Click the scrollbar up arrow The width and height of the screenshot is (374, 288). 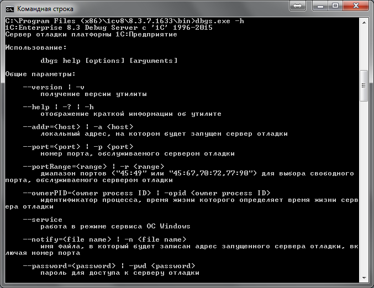[x=364, y=23]
